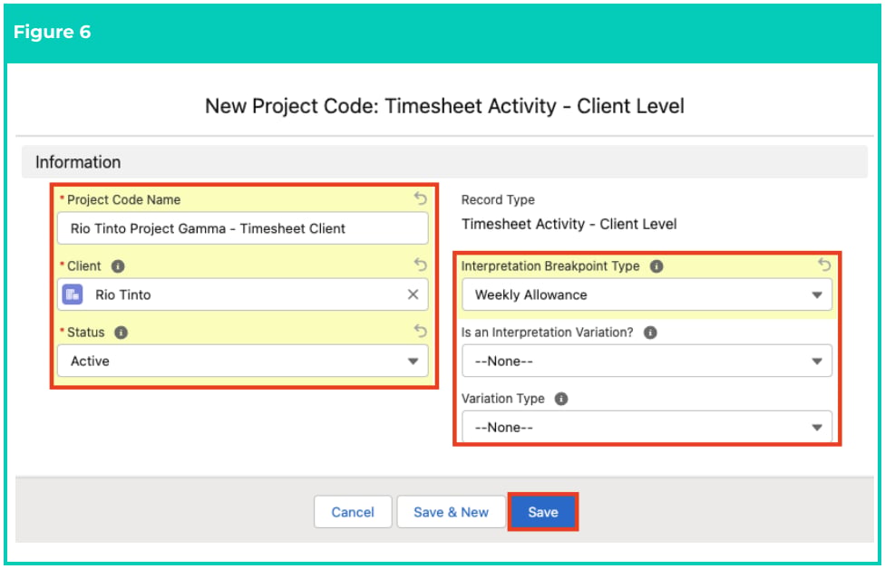The width and height of the screenshot is (885, 569).
Task: Click the Client lookup field with Rio Tinto
Action: 243,294
